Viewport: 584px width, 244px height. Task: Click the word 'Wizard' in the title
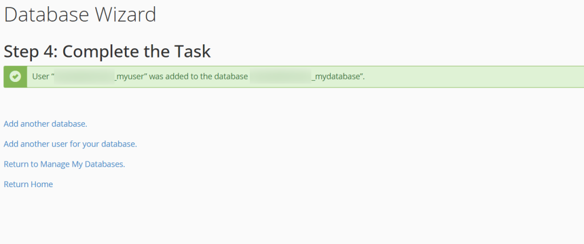[x=125, y=15]
